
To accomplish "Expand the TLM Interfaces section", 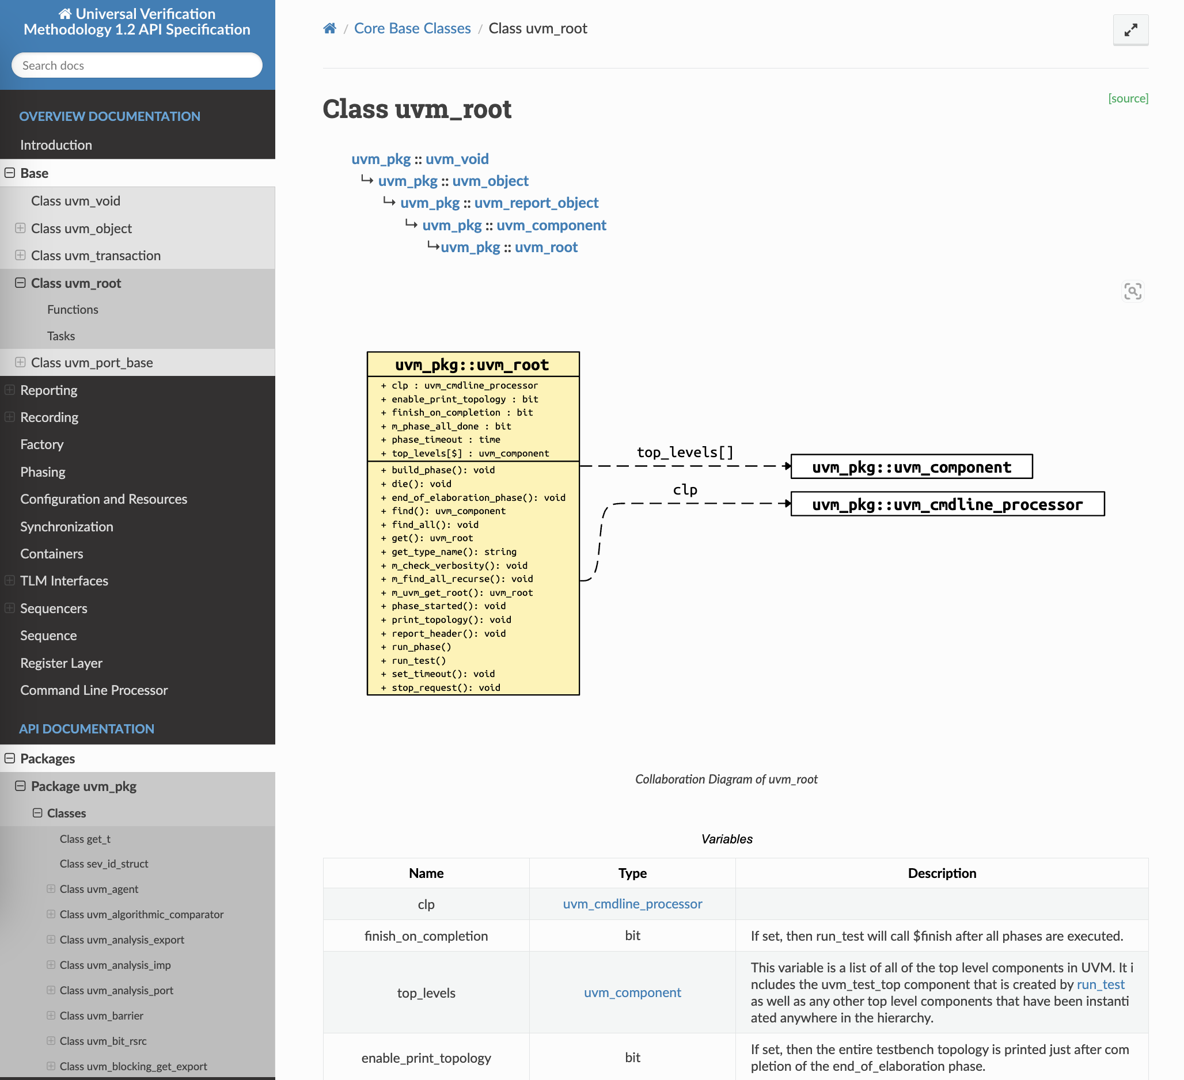I will 10,580.
